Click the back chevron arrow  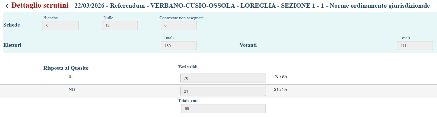point(7,6)
